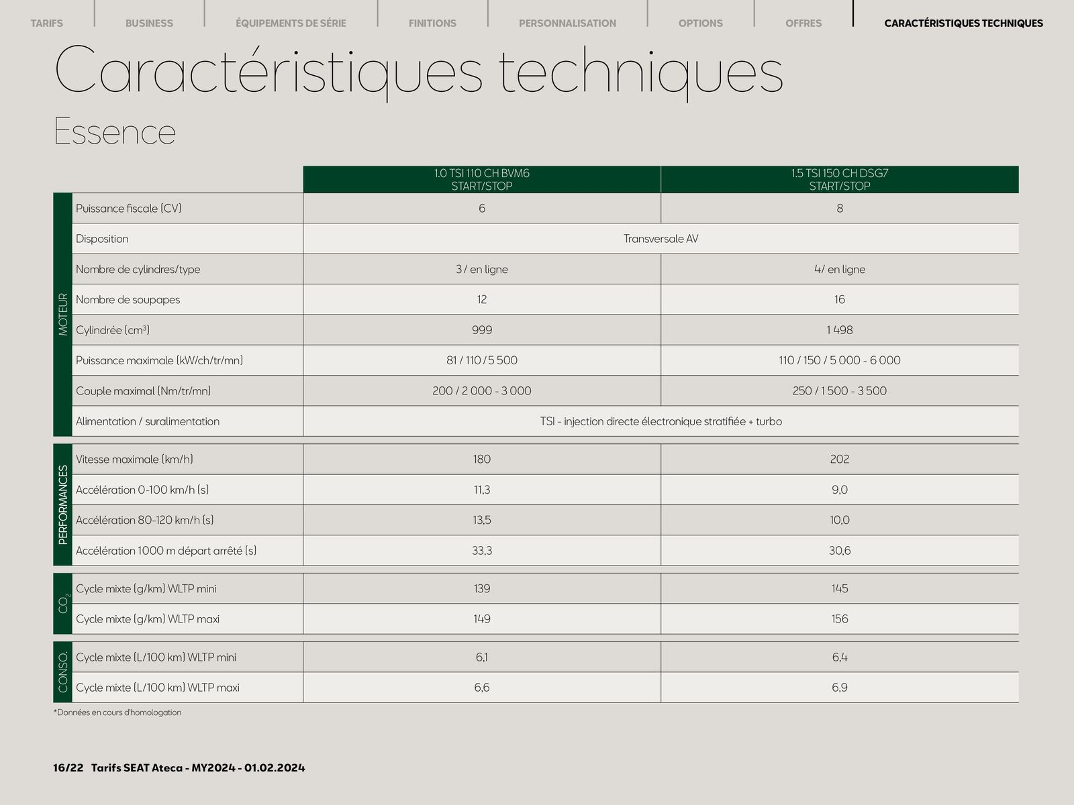This screenshot has width=1074, height=805.
Task: Click the 180 top speed value
Action: click(482, 460)
